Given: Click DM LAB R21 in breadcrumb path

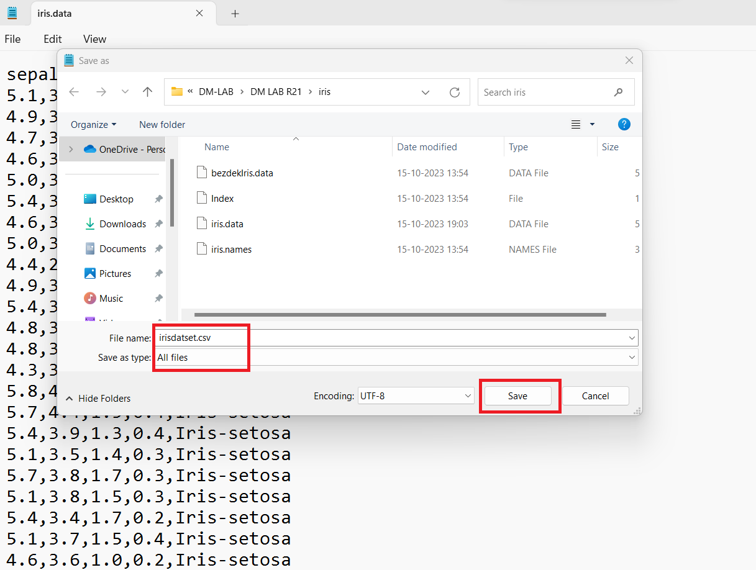Looking at the screenshot, I should pos(276,92).
